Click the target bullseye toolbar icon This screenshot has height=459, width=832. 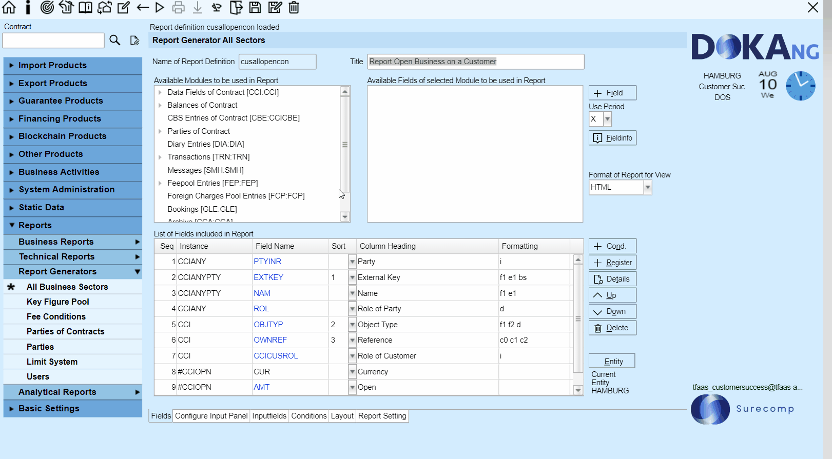(47, 7)
